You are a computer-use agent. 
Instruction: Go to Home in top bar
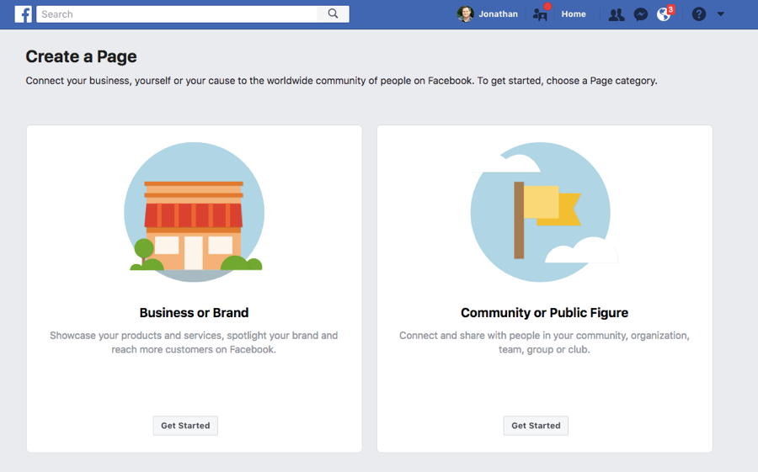[x=574, y=14]
